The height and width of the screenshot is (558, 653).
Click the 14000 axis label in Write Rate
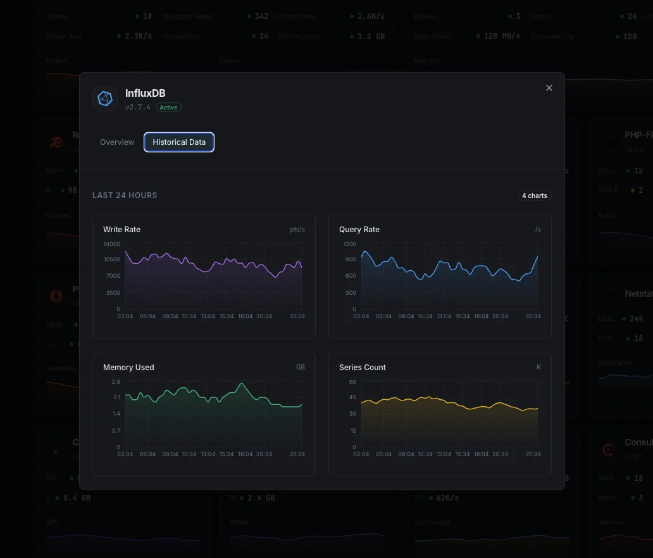coord(111,244)
